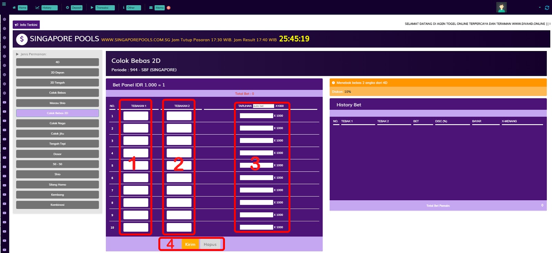Click the orange info icon beside Menebak bebas
552x253 pixels.
point(333,83)
